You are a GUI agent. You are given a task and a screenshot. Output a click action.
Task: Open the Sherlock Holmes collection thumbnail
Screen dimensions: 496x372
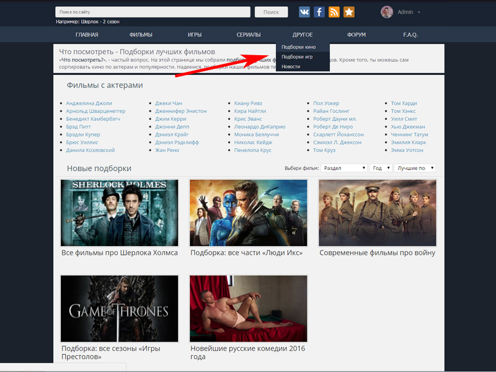[x=119, y=213]
